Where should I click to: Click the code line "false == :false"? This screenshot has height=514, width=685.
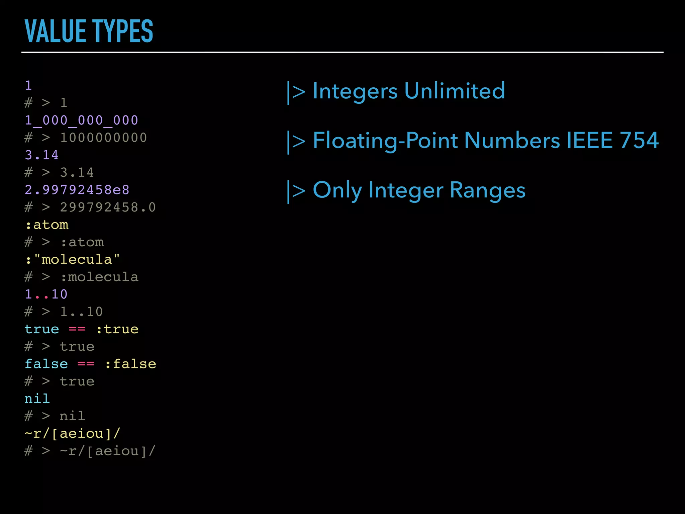(x=90, y=364)
